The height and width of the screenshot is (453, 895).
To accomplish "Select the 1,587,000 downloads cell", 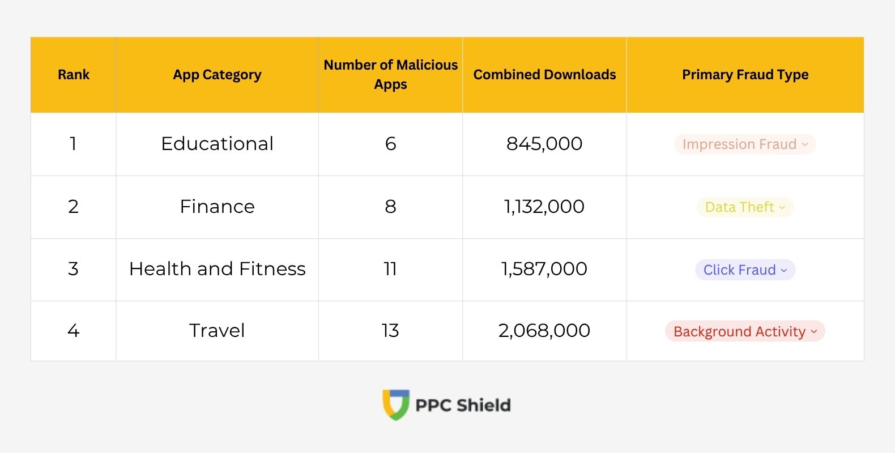I will [544, 269].
